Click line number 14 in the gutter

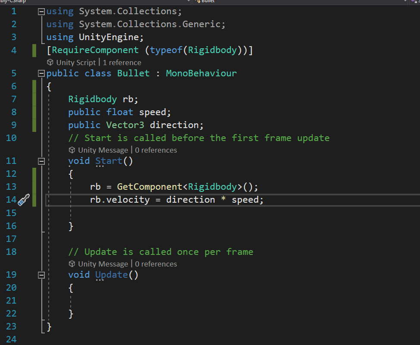coord(11,200)
